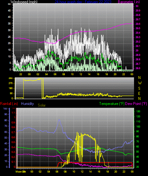
Task: Select the 14 hour label under the bottom graph
Action: (90, 172)
